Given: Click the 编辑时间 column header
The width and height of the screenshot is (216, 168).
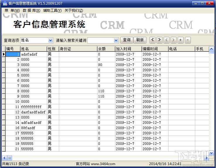Looking at the screenshot, I should click(155, 49).
